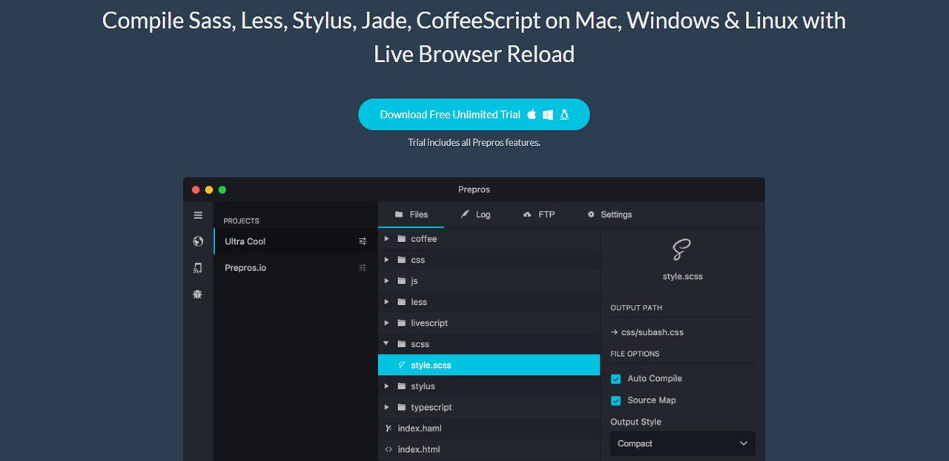
Task: Expand the stylus folder arrow
Action: (386, 386)
